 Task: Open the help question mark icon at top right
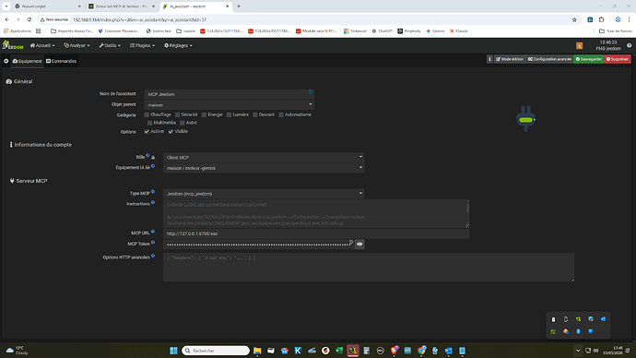(630, 45)
